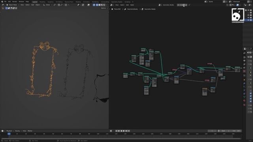Open the Global transform orientation dropdown
The width and height of the screenshot is (253, 142).
pos(47,5)
